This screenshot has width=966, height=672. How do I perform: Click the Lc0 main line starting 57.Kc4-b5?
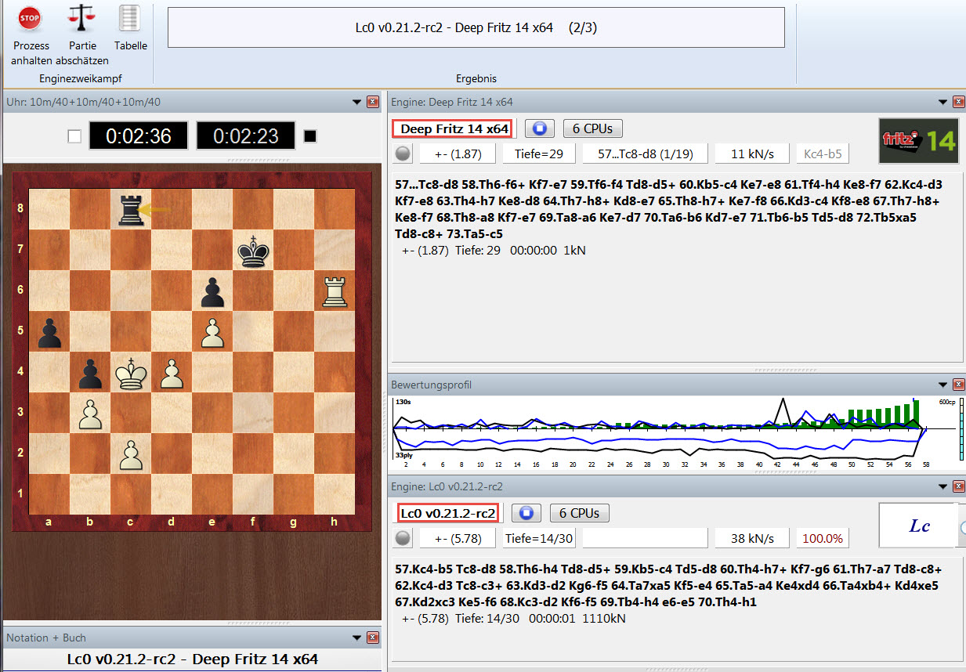(x=669, y=586)
